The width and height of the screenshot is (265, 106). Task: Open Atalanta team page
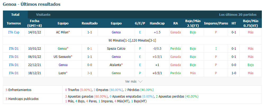[x=115, y=65]
